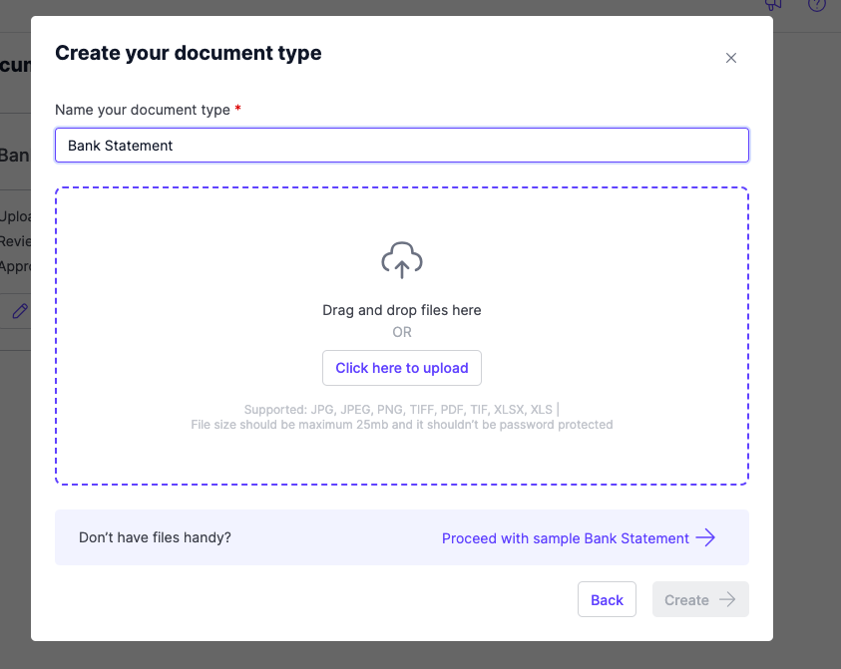Click the 'Name your document type' label
Screen dimensions: 841x669
[143, 110]
